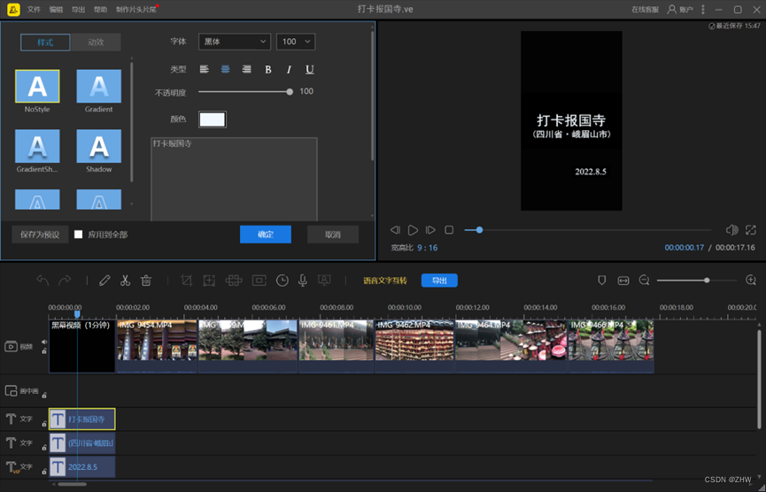Cancel with the 取消 button
The width and height of the screenshot is (766, 492).
(x=333, y=234)
